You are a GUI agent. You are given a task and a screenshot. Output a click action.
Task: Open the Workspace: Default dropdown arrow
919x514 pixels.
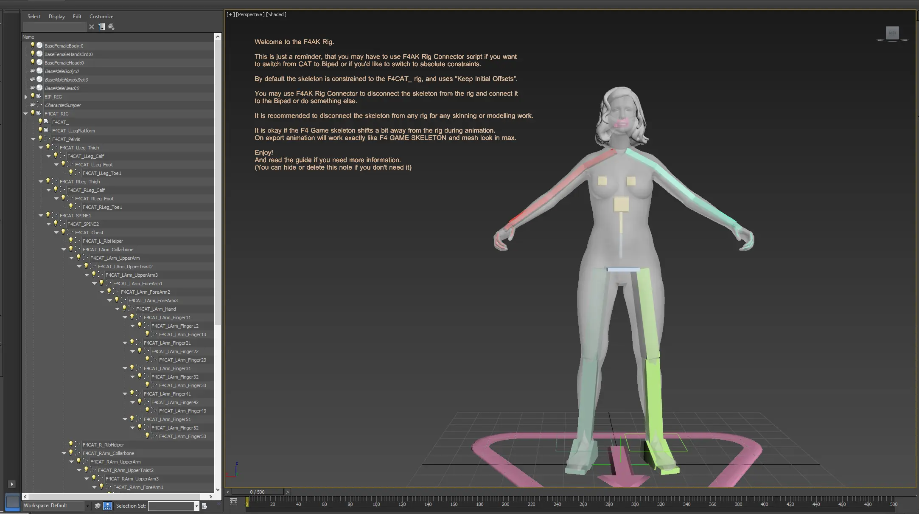tap(87, 506)
